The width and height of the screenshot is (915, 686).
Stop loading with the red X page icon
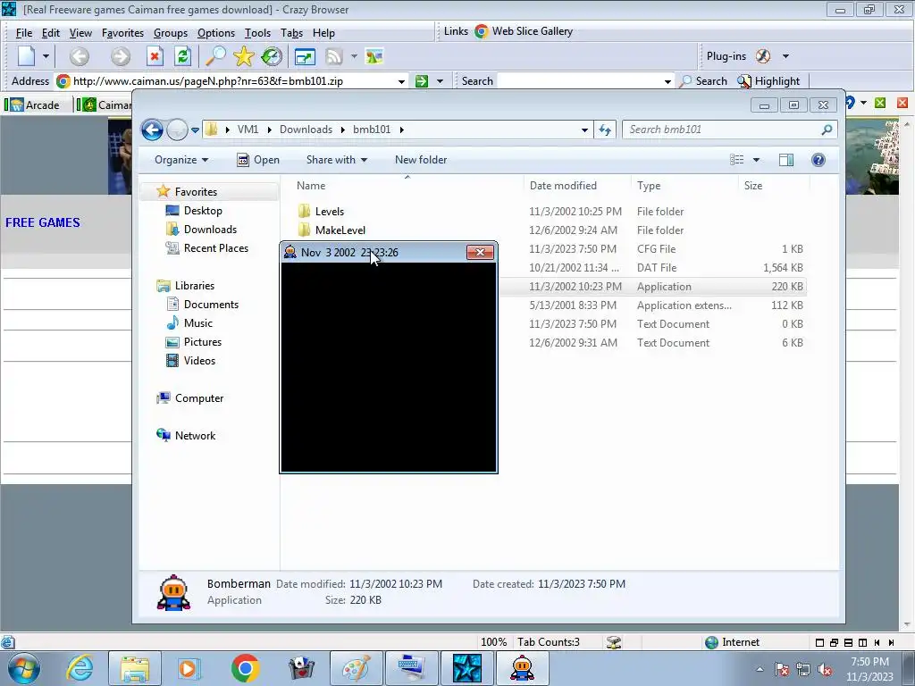154,56
